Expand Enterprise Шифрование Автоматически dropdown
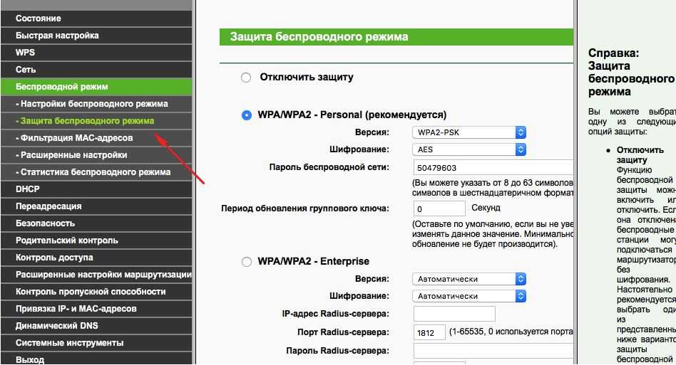Viewport: 676px width, 365px height. tap(469, 296)
